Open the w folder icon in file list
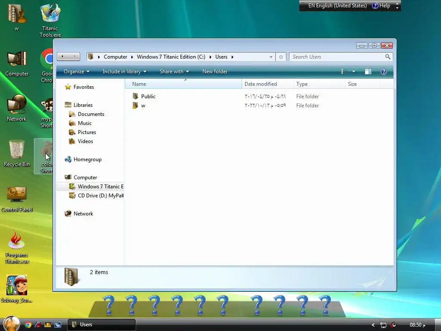Image resolution: width=441 pixels, height=331 pixels. pos(135,106)
